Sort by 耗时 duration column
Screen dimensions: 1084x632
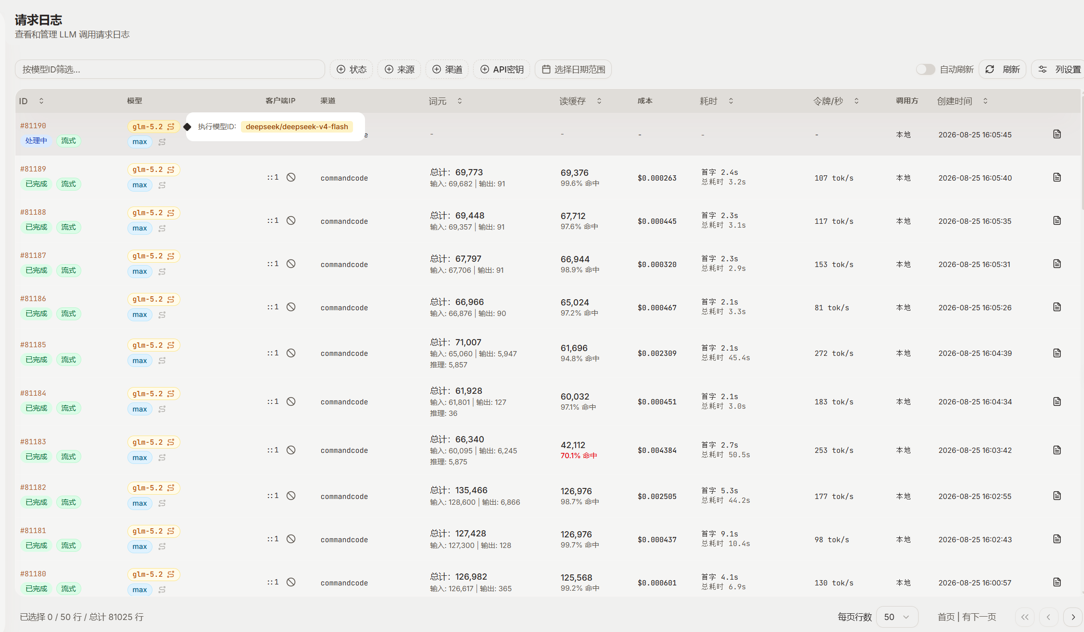click(x=717, y=101)
